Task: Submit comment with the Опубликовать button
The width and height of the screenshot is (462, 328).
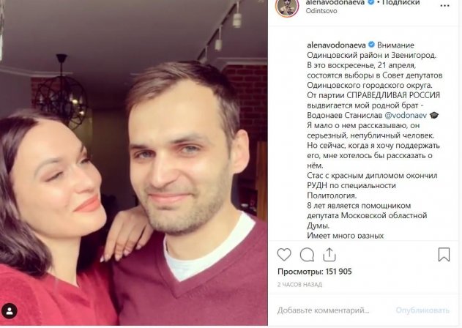Action: point(422,310)
